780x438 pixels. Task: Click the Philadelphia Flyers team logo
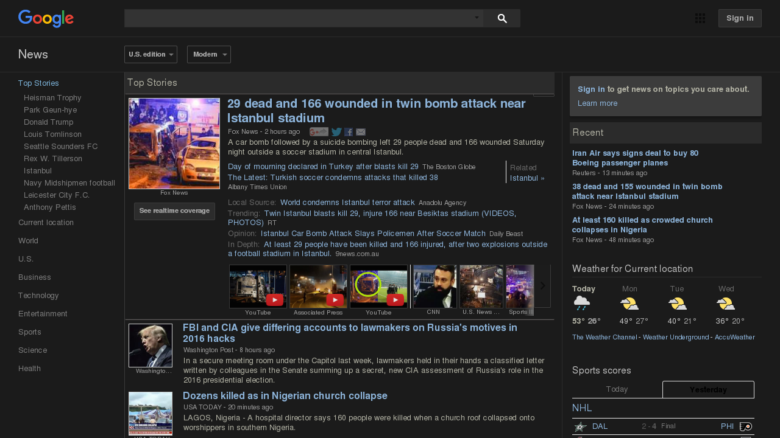point(746,426)
